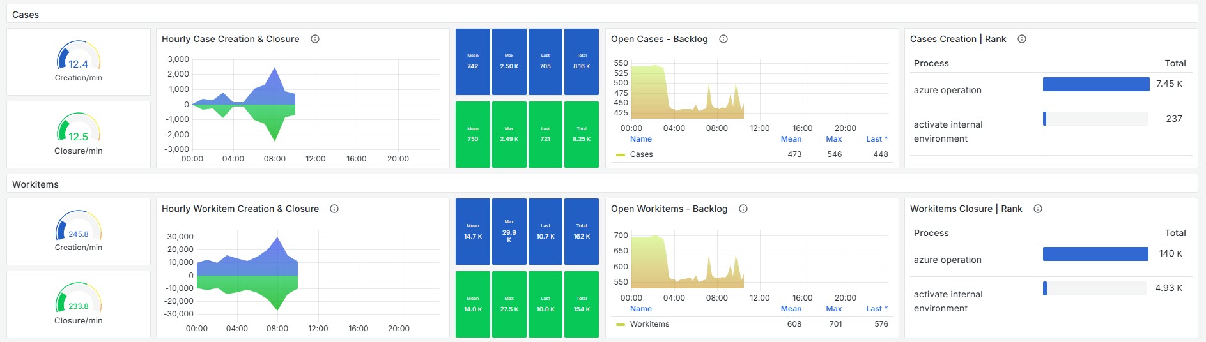This screenshot has height=342, width=1206.
Task: Open Hourly Case Creation & Closure panel title
Action: click(x=230, y=39)
